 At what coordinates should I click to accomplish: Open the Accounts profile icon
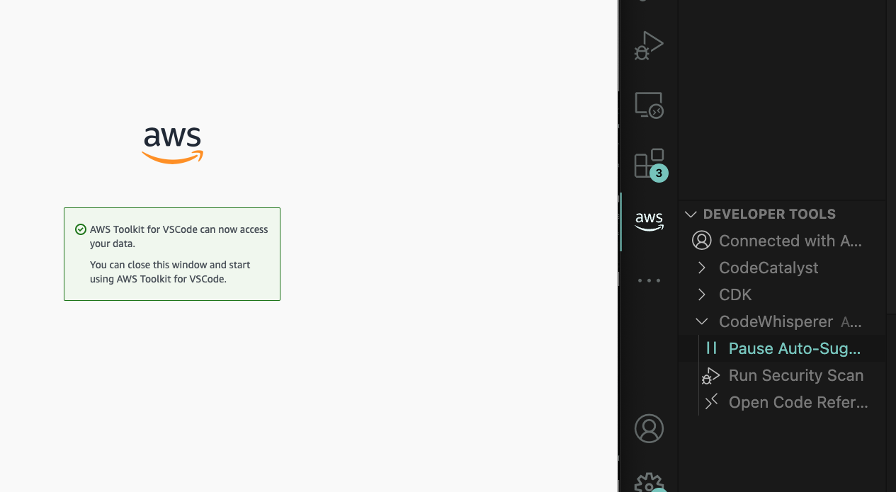649,428
